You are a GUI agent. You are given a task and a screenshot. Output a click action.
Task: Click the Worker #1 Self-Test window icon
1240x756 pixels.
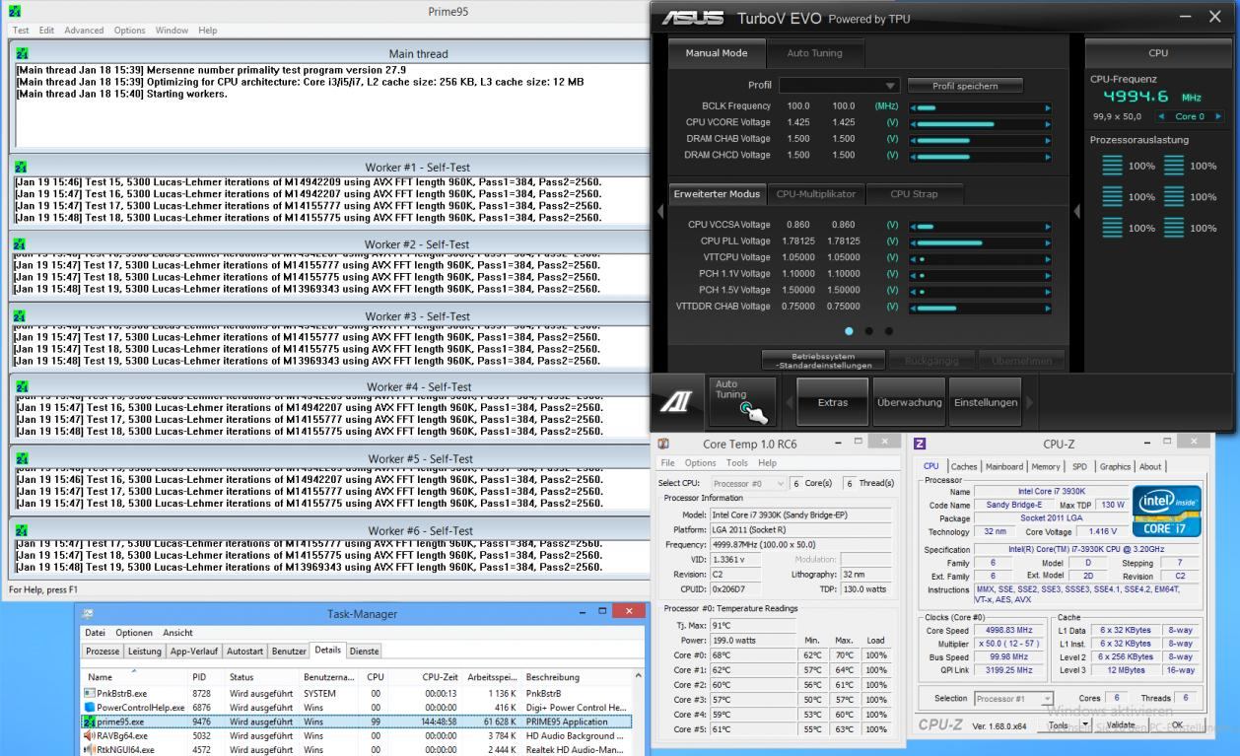(x=22, y=168)
